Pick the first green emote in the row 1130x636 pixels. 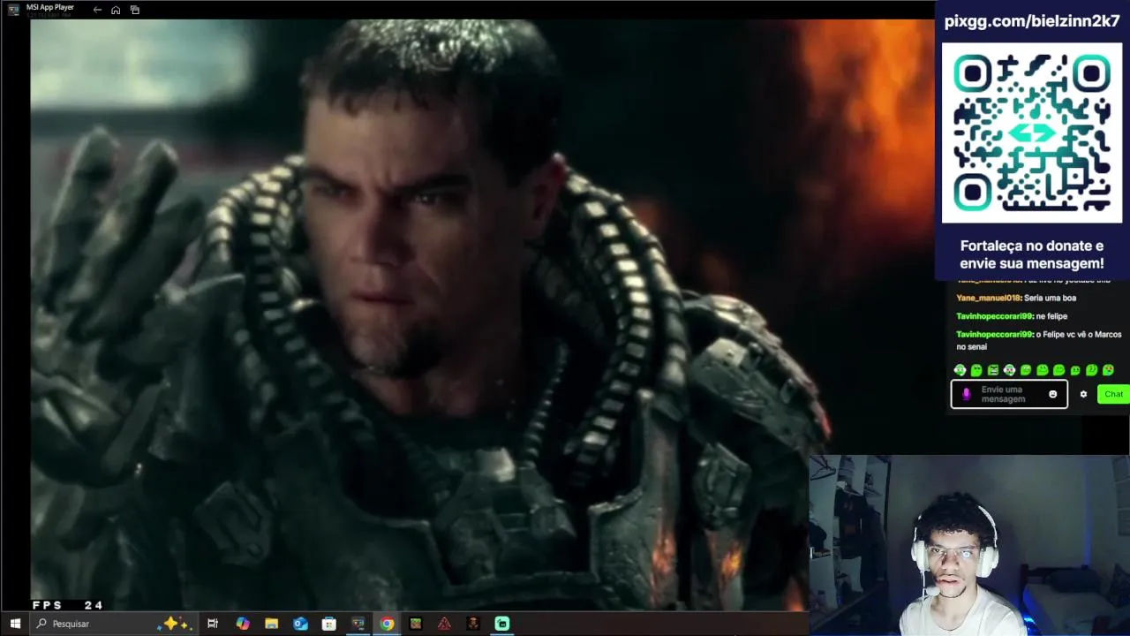pos(960,370)
